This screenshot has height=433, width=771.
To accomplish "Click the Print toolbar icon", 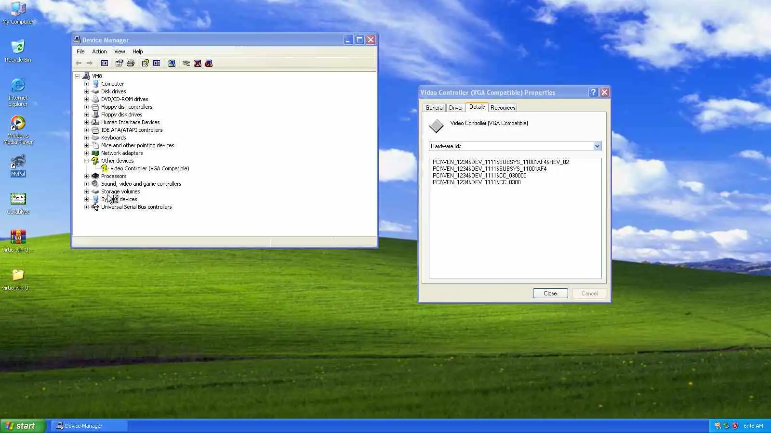I will [130, 63].
